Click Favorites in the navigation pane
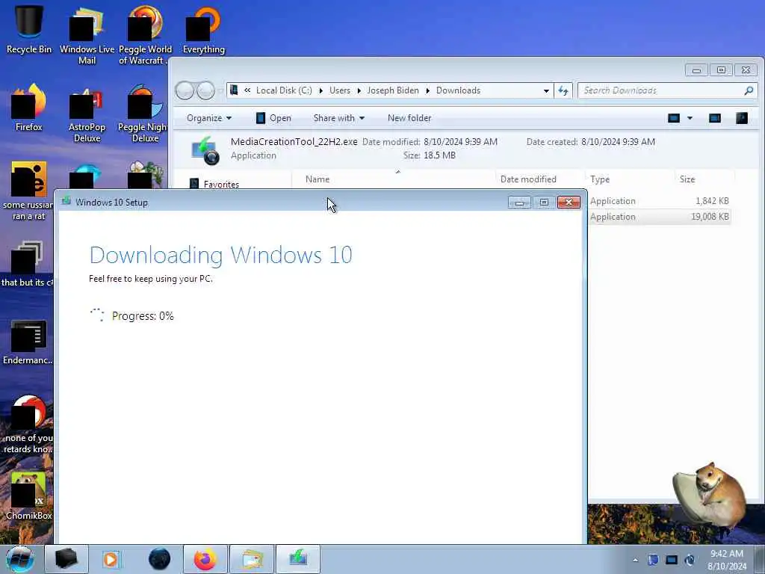Image resolution: width=765 pixels, height=574 pixels. 221,184
